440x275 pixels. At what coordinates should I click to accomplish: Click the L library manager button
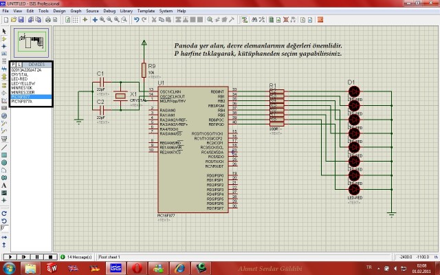(x=19, y=65)
